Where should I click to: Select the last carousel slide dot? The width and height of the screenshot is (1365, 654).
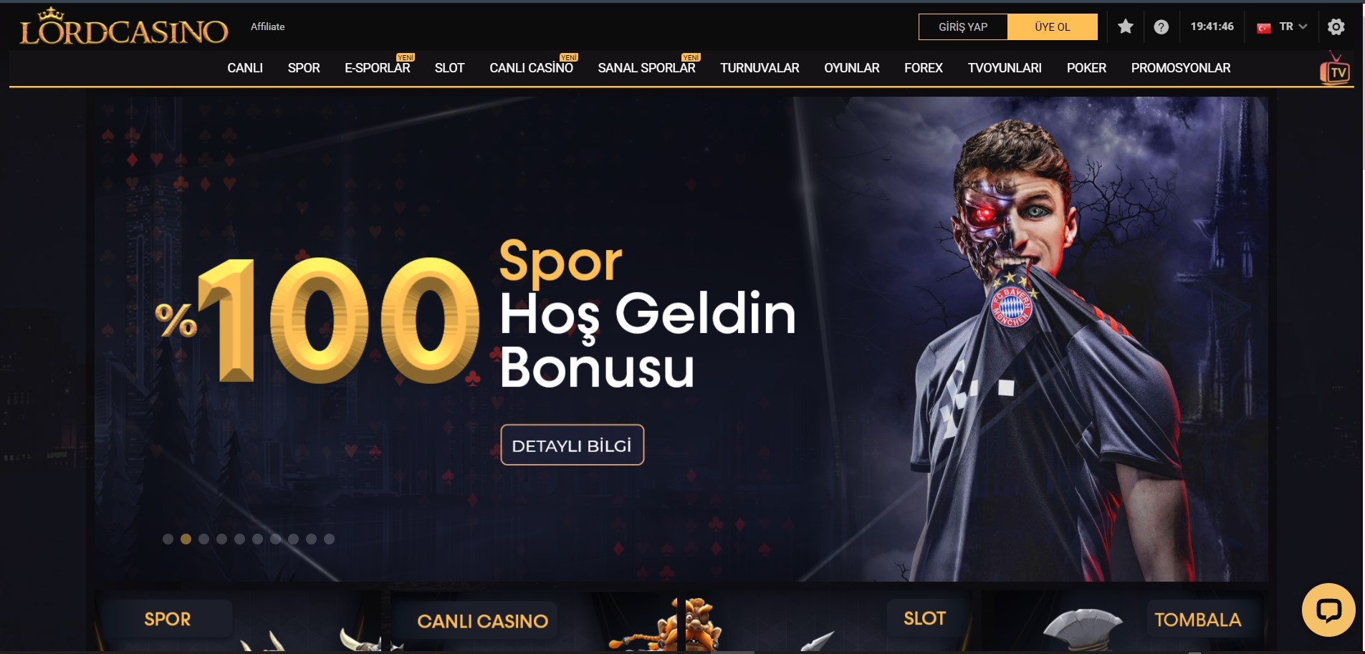pyautogui.click(x=329, y=539)
